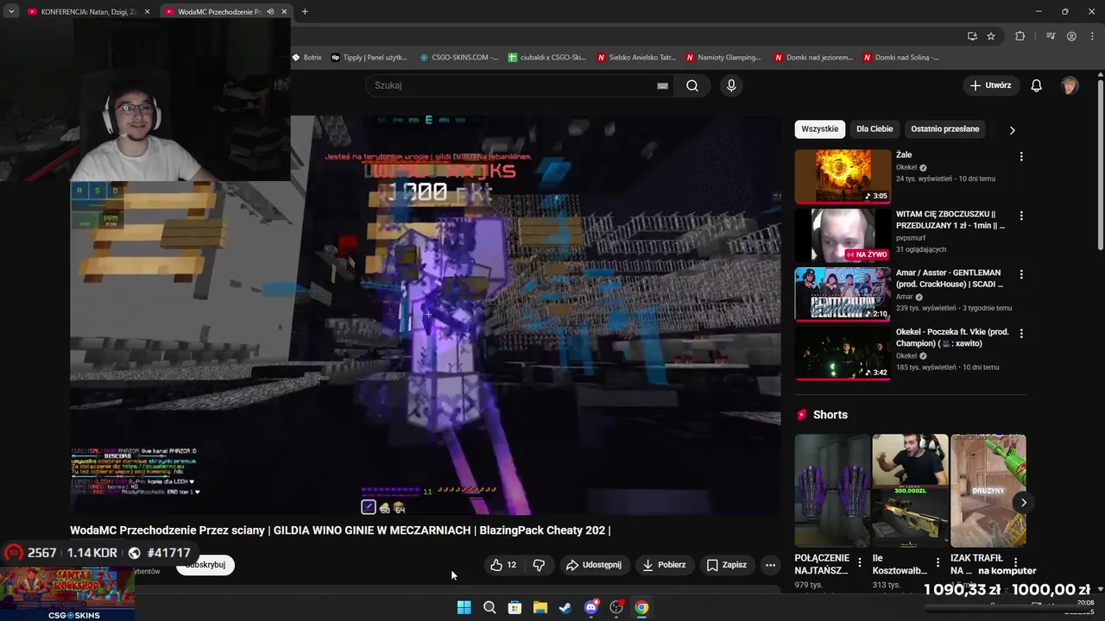The image size is (1105, 621).
Task: Open options for Ile Kosztowałb short
Action: 938,562
